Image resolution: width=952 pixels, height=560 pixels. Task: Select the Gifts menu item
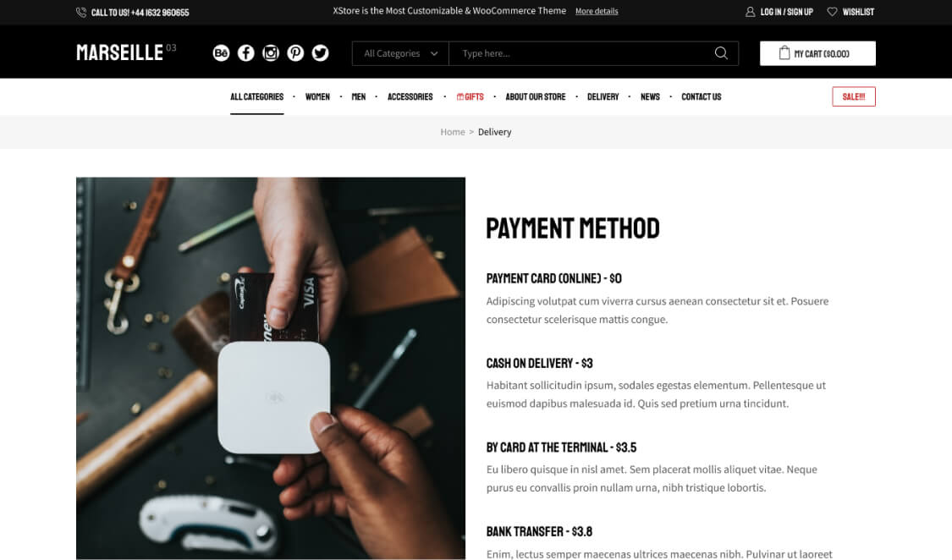470,96
